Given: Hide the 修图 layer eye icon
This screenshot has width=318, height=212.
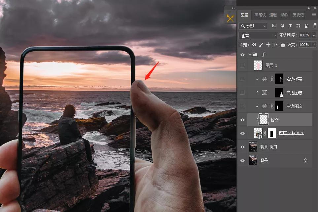Looking at the screenshot, I should tap(242, 120).
